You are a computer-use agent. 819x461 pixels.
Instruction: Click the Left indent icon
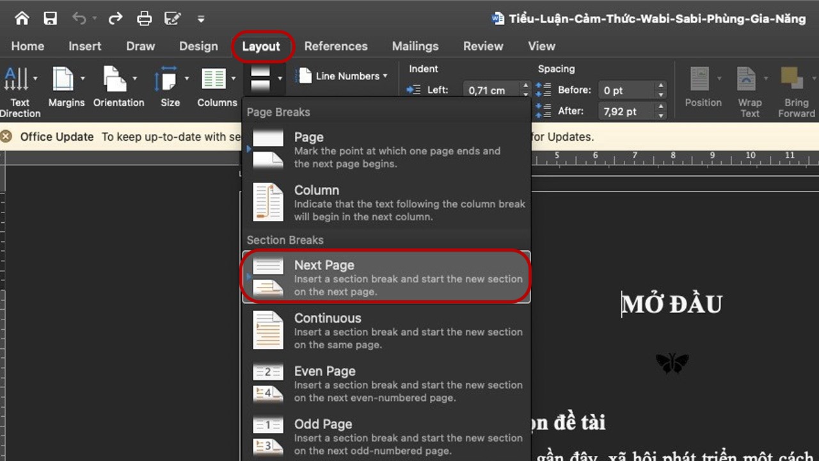click(413, 90)
